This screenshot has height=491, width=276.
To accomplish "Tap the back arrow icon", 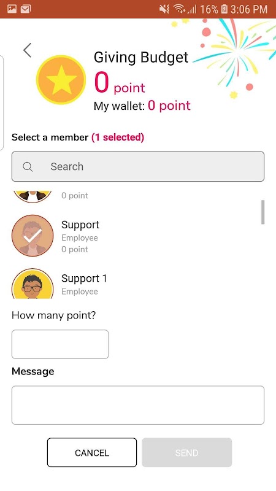I will [x=27, y=50].
